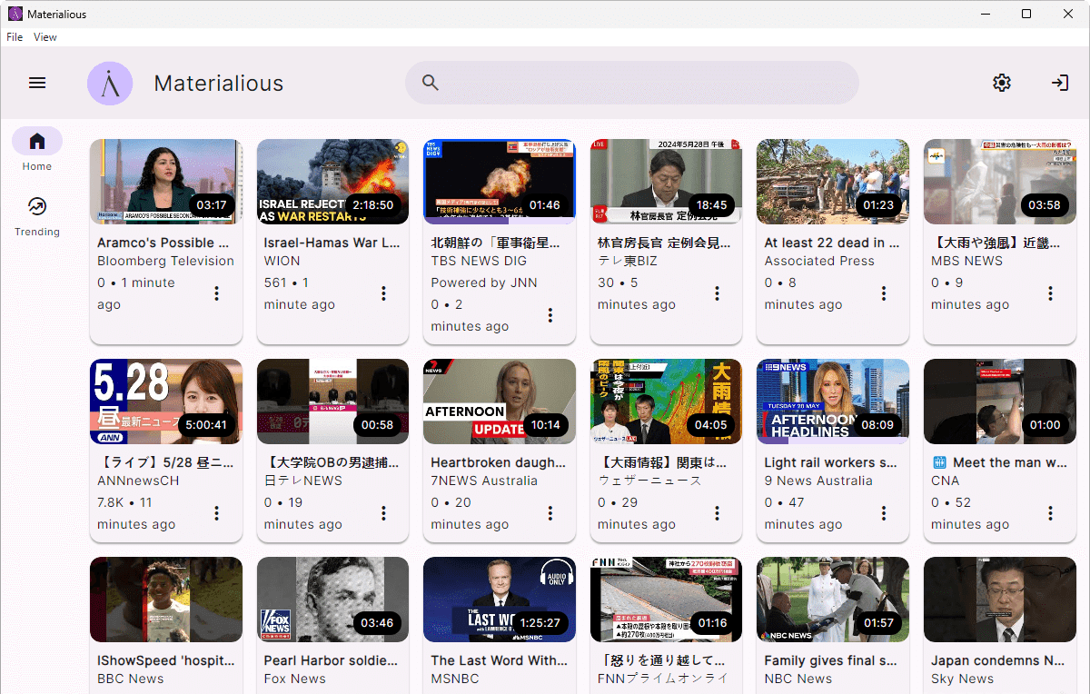
Task: Open the Associated Press channel link
Action: click(819, 261)
